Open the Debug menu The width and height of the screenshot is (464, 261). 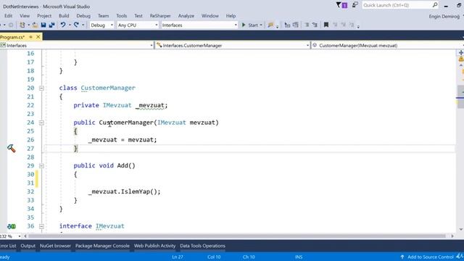(83, 16)
